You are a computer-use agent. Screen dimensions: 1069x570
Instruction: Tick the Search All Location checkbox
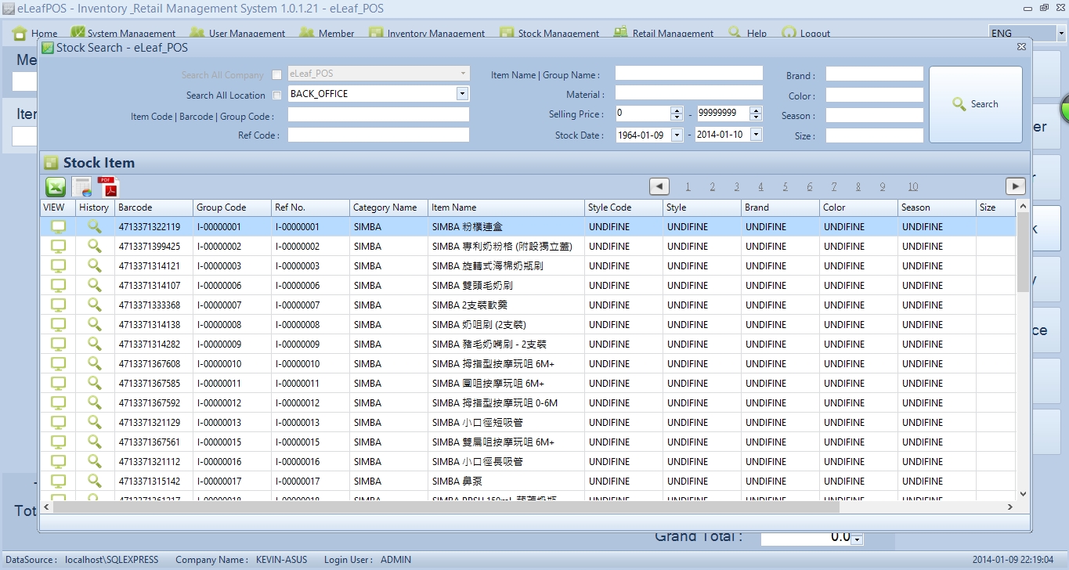(276, 96)
